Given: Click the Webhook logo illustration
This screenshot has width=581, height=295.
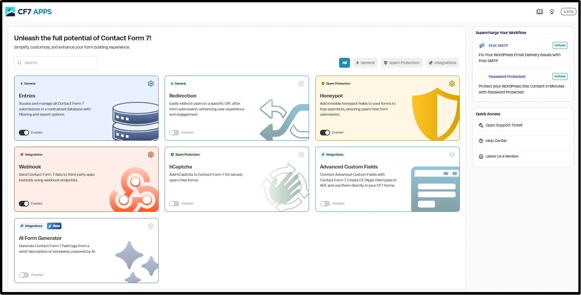Looking at the screenshot, I should (x=134, y=189).
